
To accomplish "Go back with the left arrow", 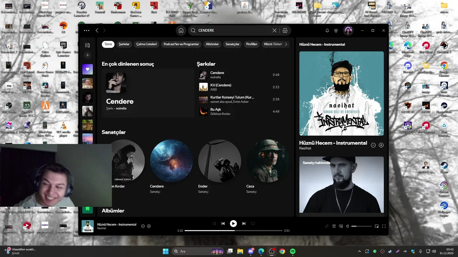I will [97, 31].
